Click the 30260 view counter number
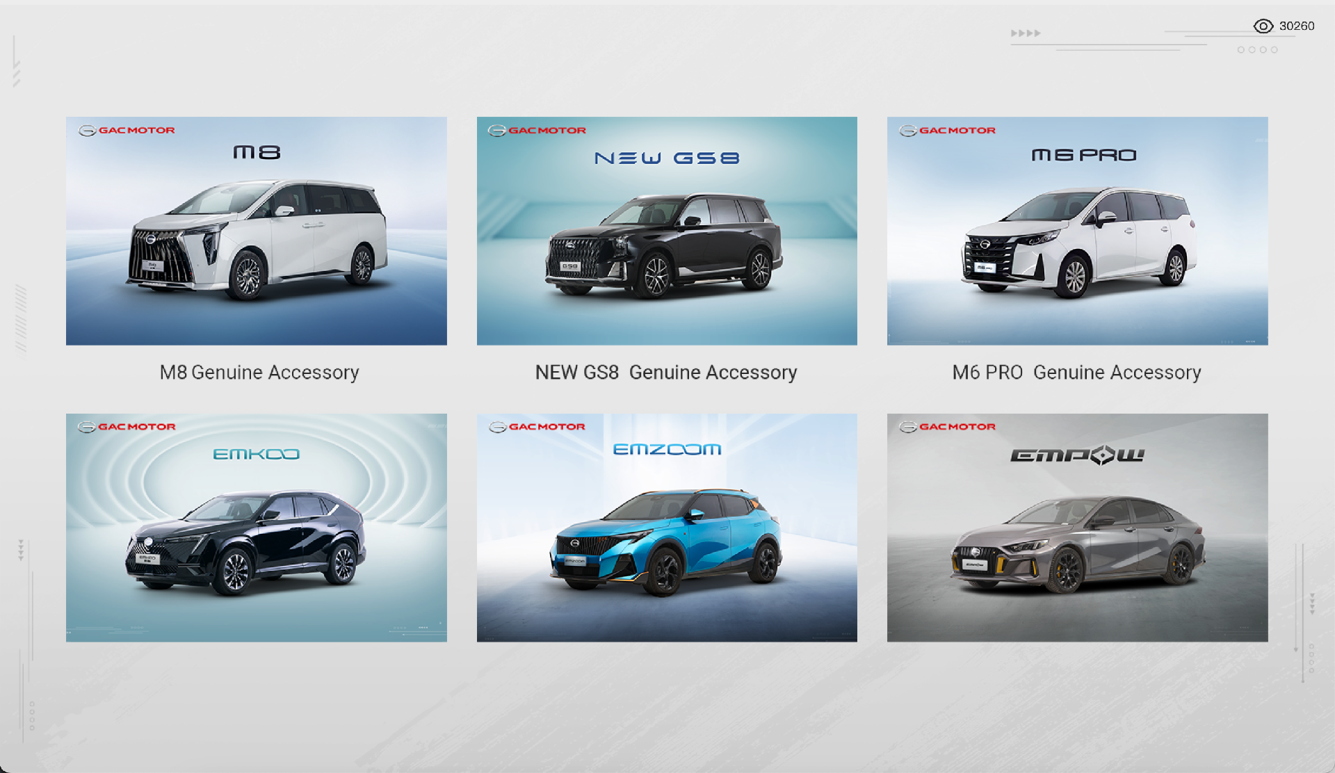This screenshot has width=1335, height=773. [x=1297, y=26]
